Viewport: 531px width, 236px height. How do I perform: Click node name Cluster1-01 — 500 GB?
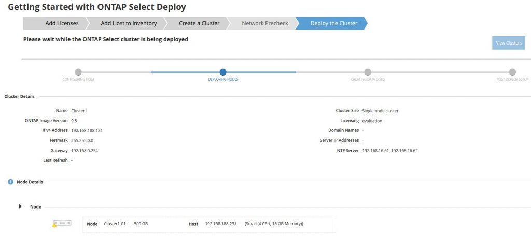point(125,224)
